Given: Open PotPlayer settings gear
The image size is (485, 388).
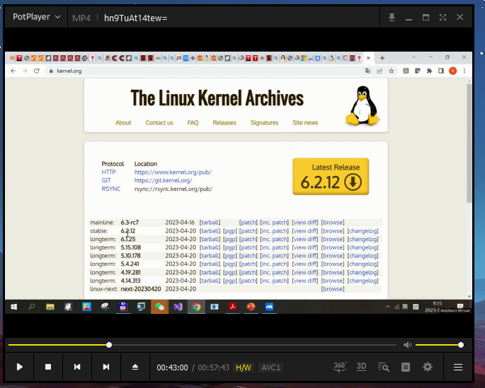Looking at the screenshot, I should point(428,367).
